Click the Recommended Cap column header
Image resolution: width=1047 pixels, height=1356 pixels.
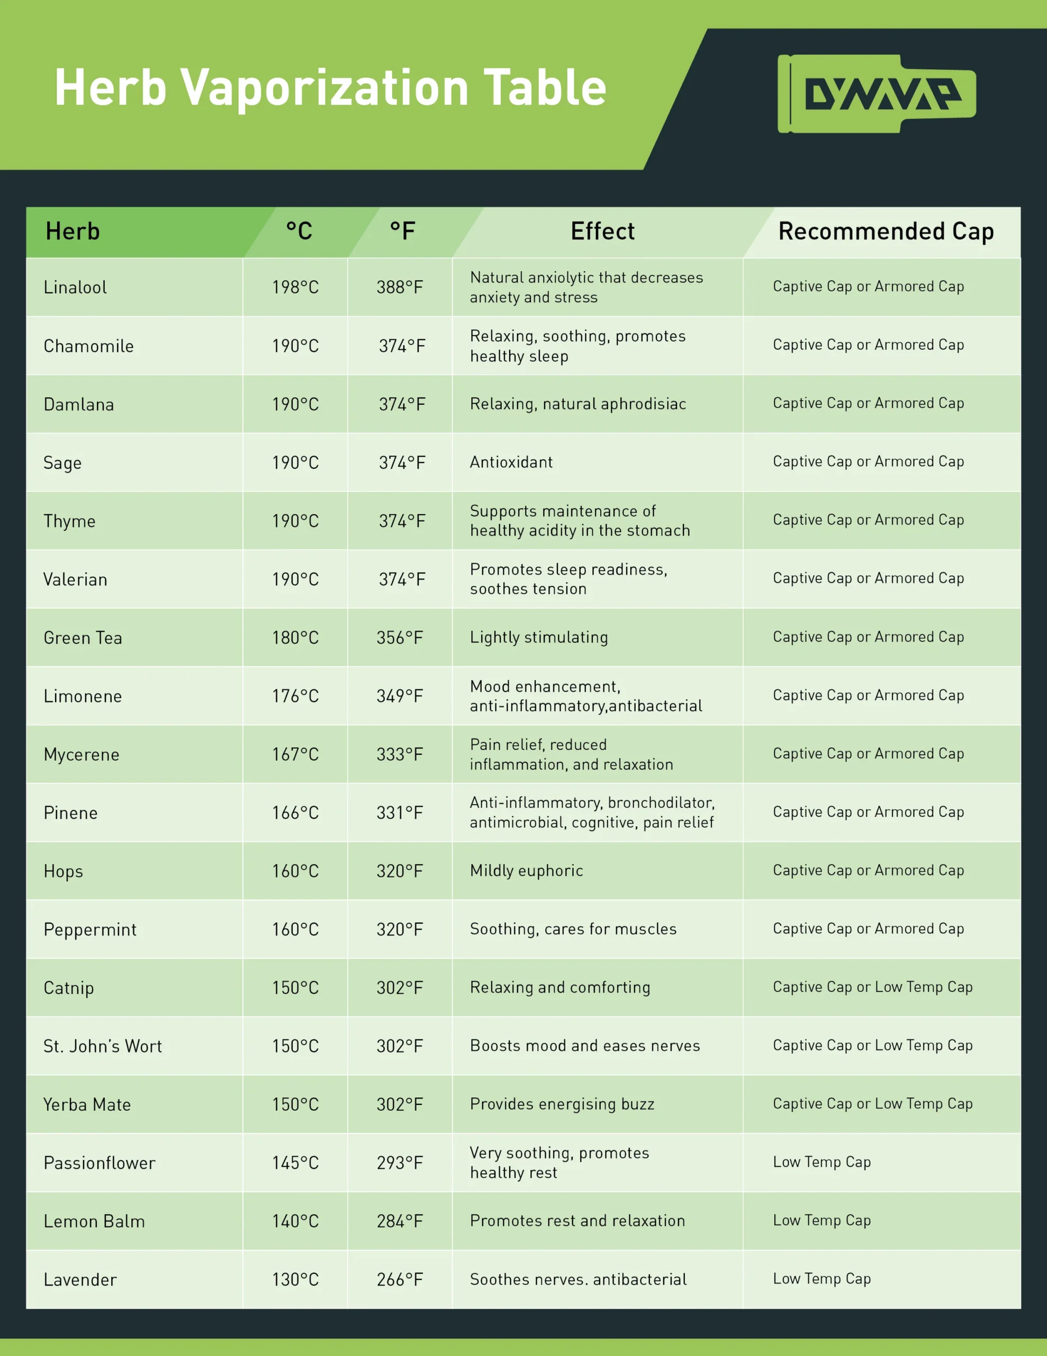pos(886,231)
